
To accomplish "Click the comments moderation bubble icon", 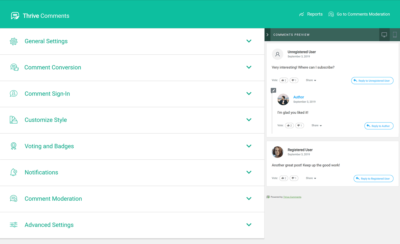I will 331,14.
